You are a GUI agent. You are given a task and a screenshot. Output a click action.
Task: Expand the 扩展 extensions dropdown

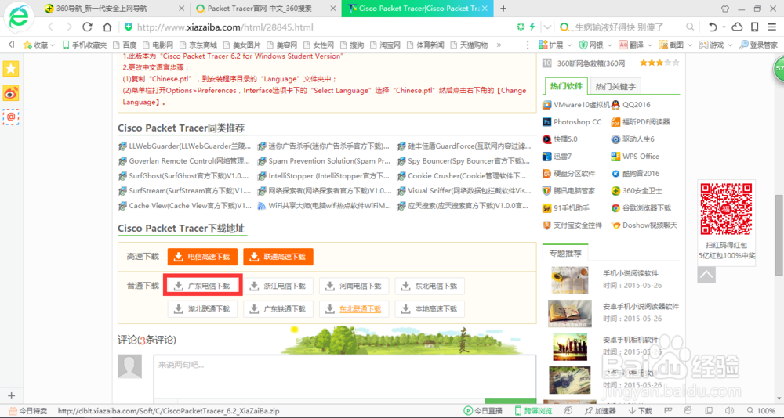coord(569,45)
